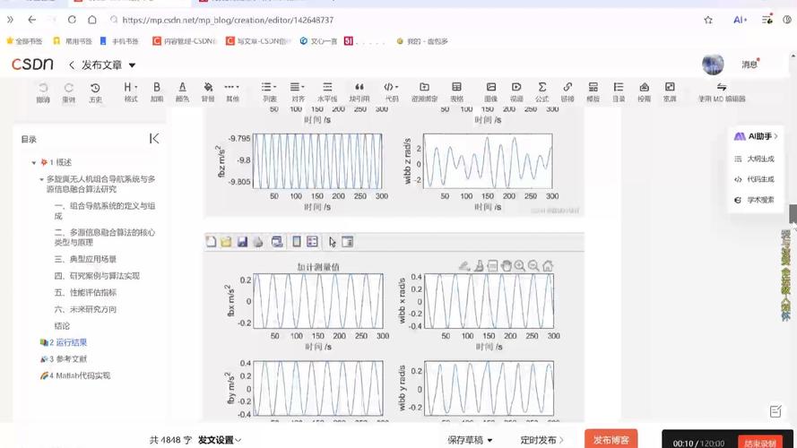The width and height of the screenshot is (797, 448).
Task: Jump to section 一、组合导航系统的定义与组成
Action: [x=105, y=211]
